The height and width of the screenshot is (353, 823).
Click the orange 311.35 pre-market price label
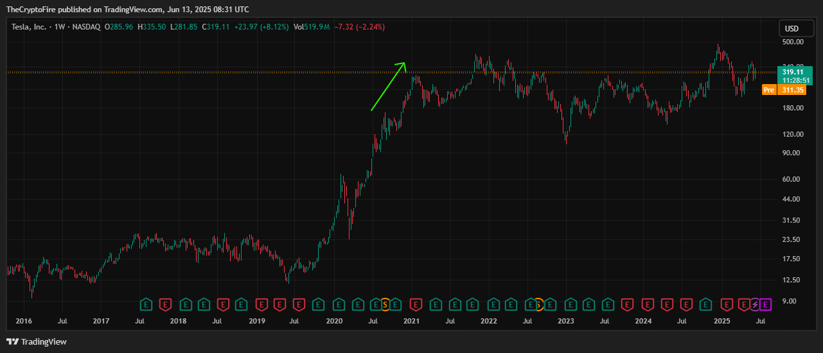point(791,90)
